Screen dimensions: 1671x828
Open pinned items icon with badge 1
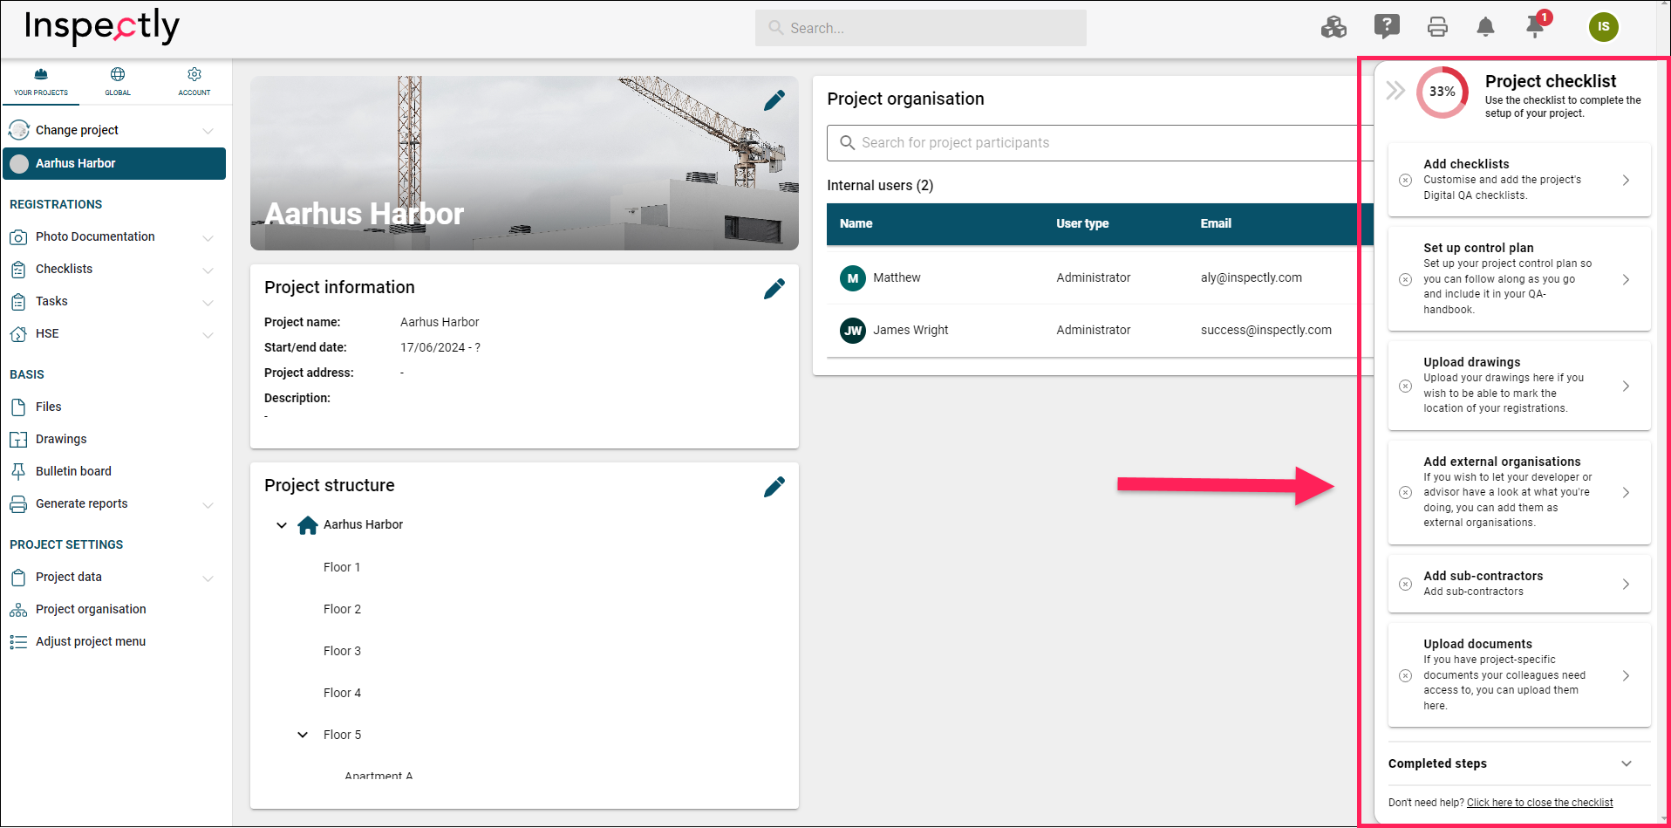tap(1536, 26)
